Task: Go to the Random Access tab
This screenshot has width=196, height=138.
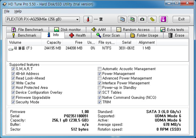Action: (x=133, y=30)
